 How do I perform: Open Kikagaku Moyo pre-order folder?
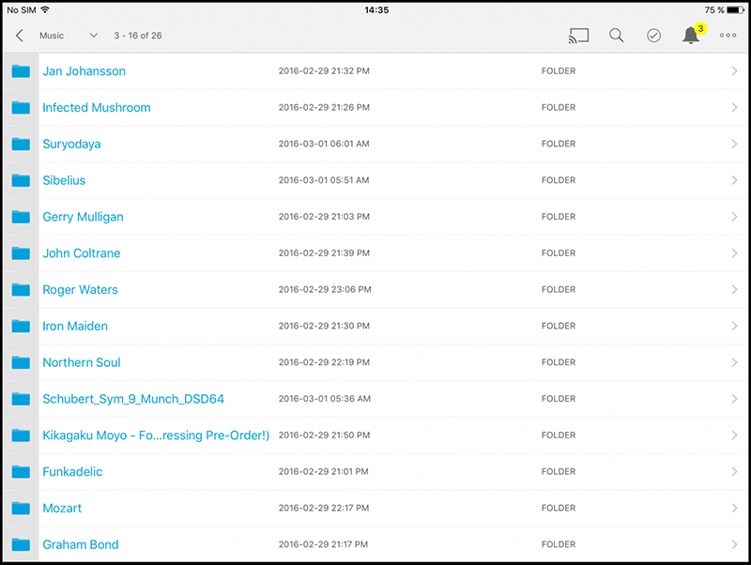[x=155, y=435]
